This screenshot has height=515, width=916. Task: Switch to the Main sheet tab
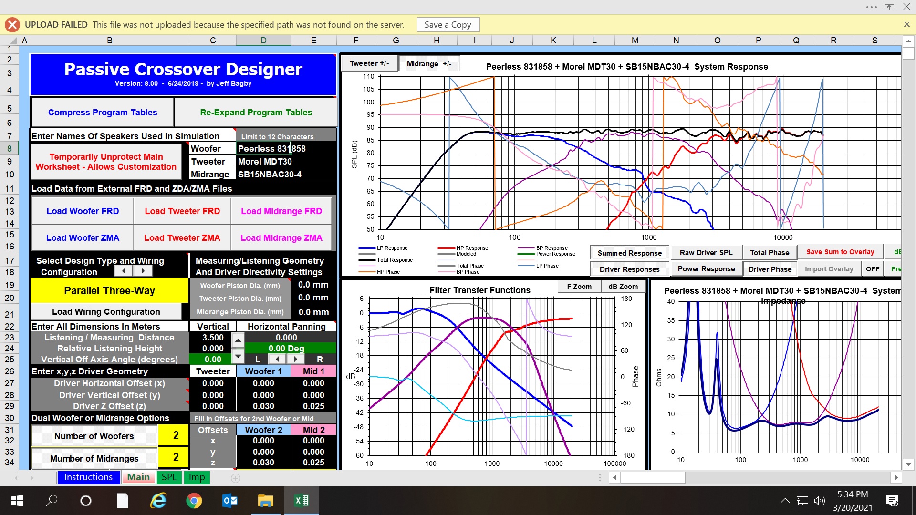138,477
